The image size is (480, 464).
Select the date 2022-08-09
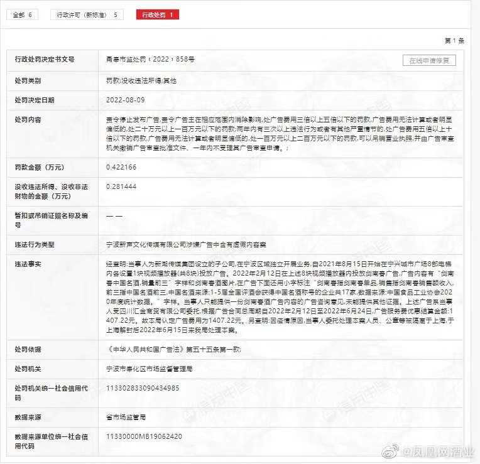[x=126, y=100]
